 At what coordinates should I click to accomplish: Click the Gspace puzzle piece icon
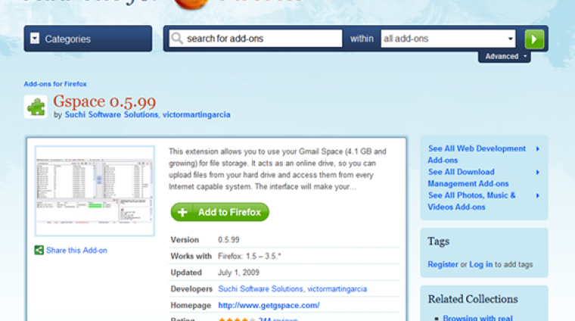36,107
